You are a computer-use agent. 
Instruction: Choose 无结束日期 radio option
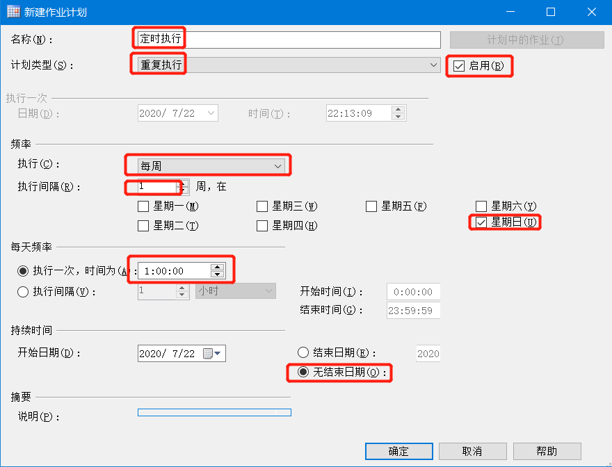point(303,372)
